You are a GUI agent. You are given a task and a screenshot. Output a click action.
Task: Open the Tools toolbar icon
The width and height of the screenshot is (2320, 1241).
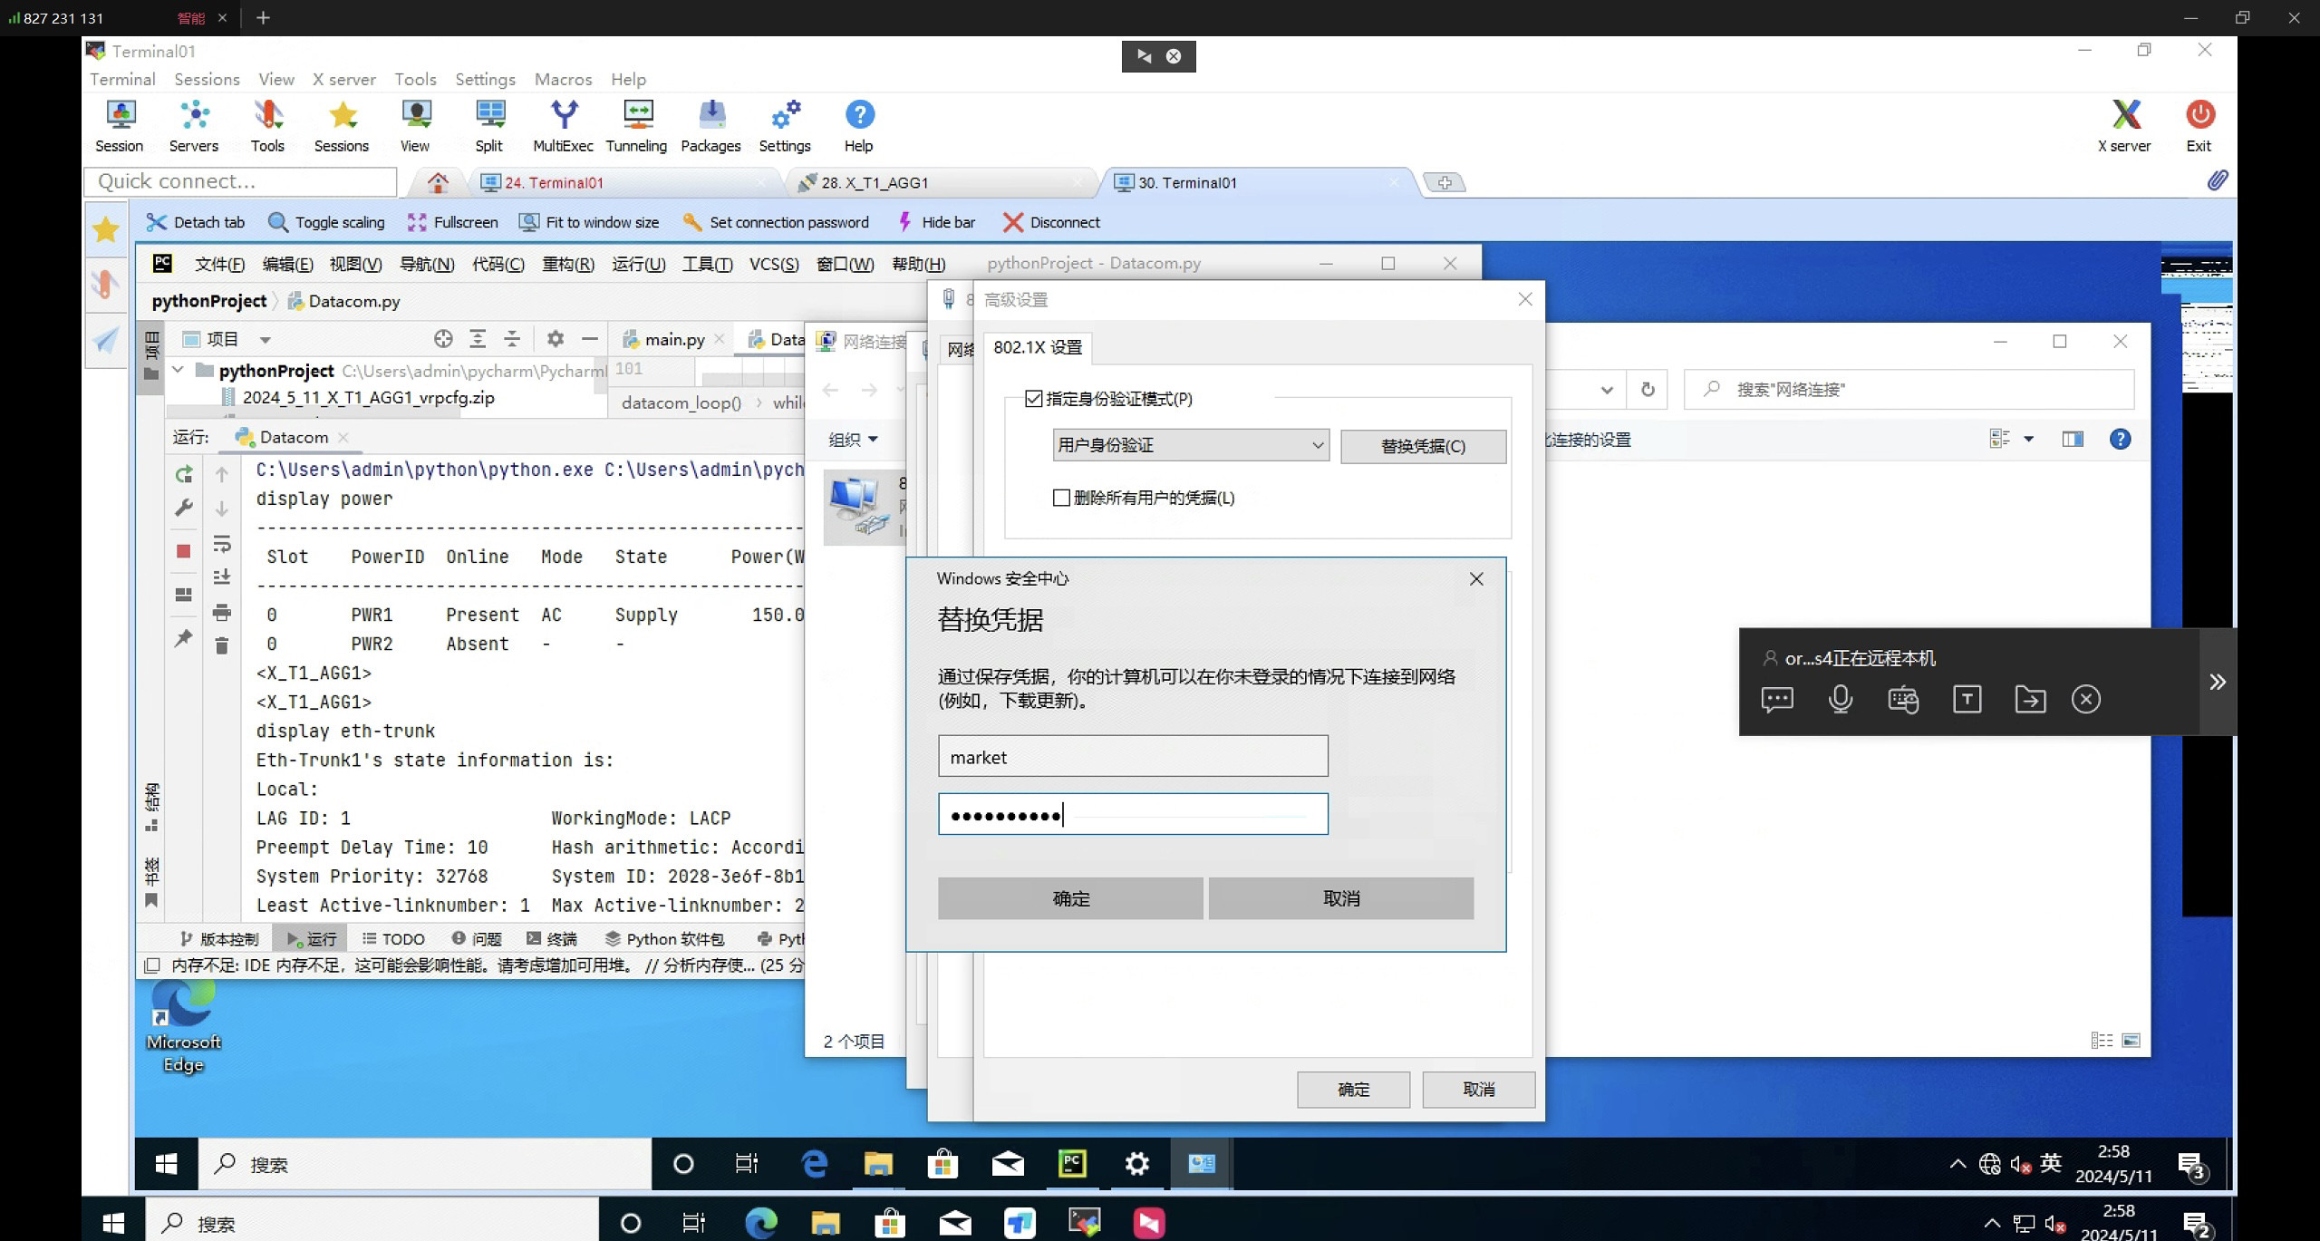coord(267,126)
